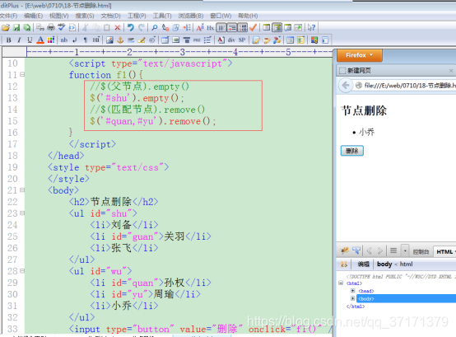The width and height of the screenshot is (456, 337).
Task: Click the div tag icon
Action: coord(231,40)
